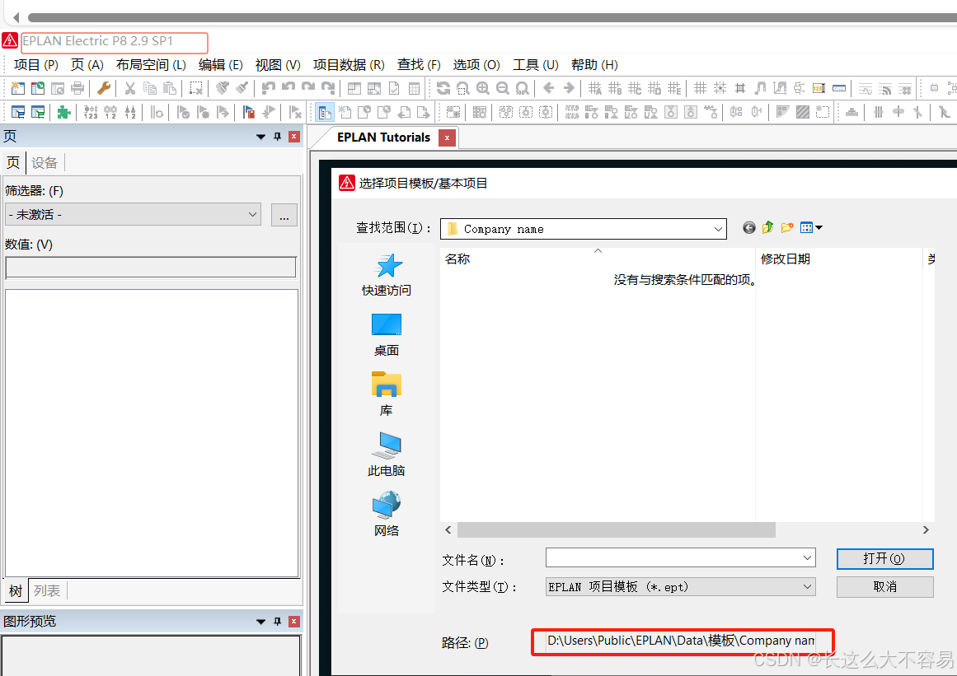Click the page navigator icon highlighted in blue
Screen dimensions: 957x676
[324, 112]
